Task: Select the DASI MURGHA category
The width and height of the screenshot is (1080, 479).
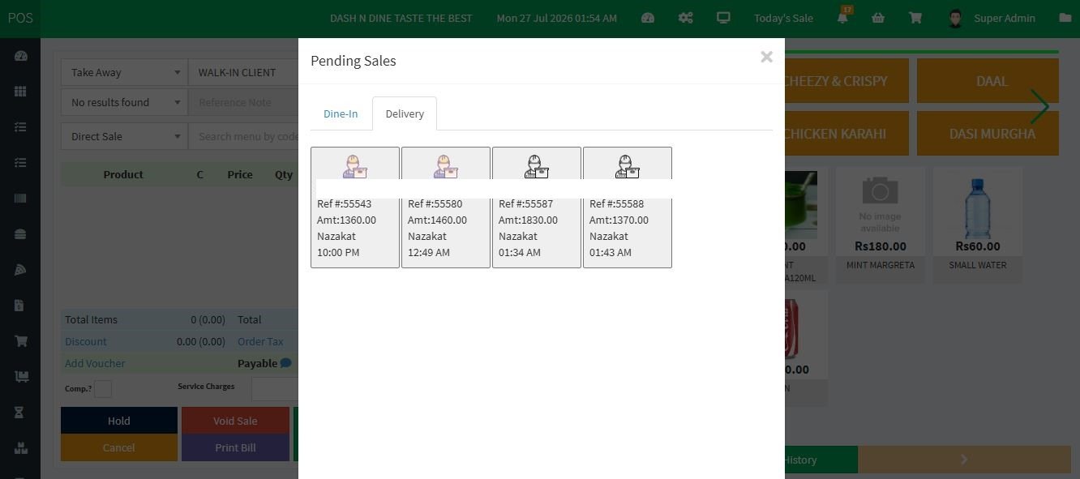Action: click(988, 133)
